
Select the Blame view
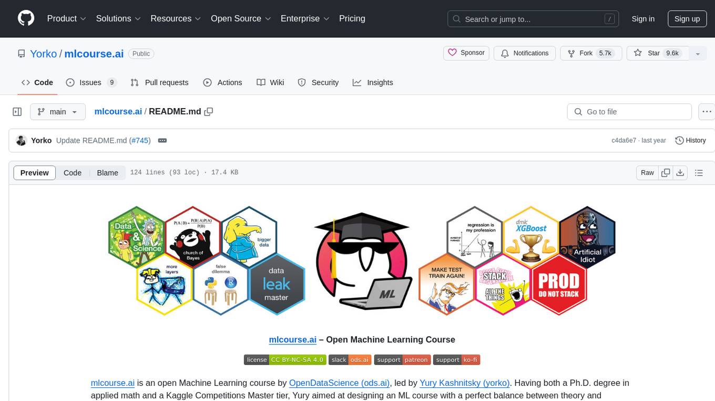tap(108, 173)
